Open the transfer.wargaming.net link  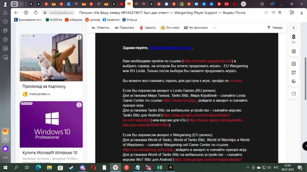click(x=207, y=61)
